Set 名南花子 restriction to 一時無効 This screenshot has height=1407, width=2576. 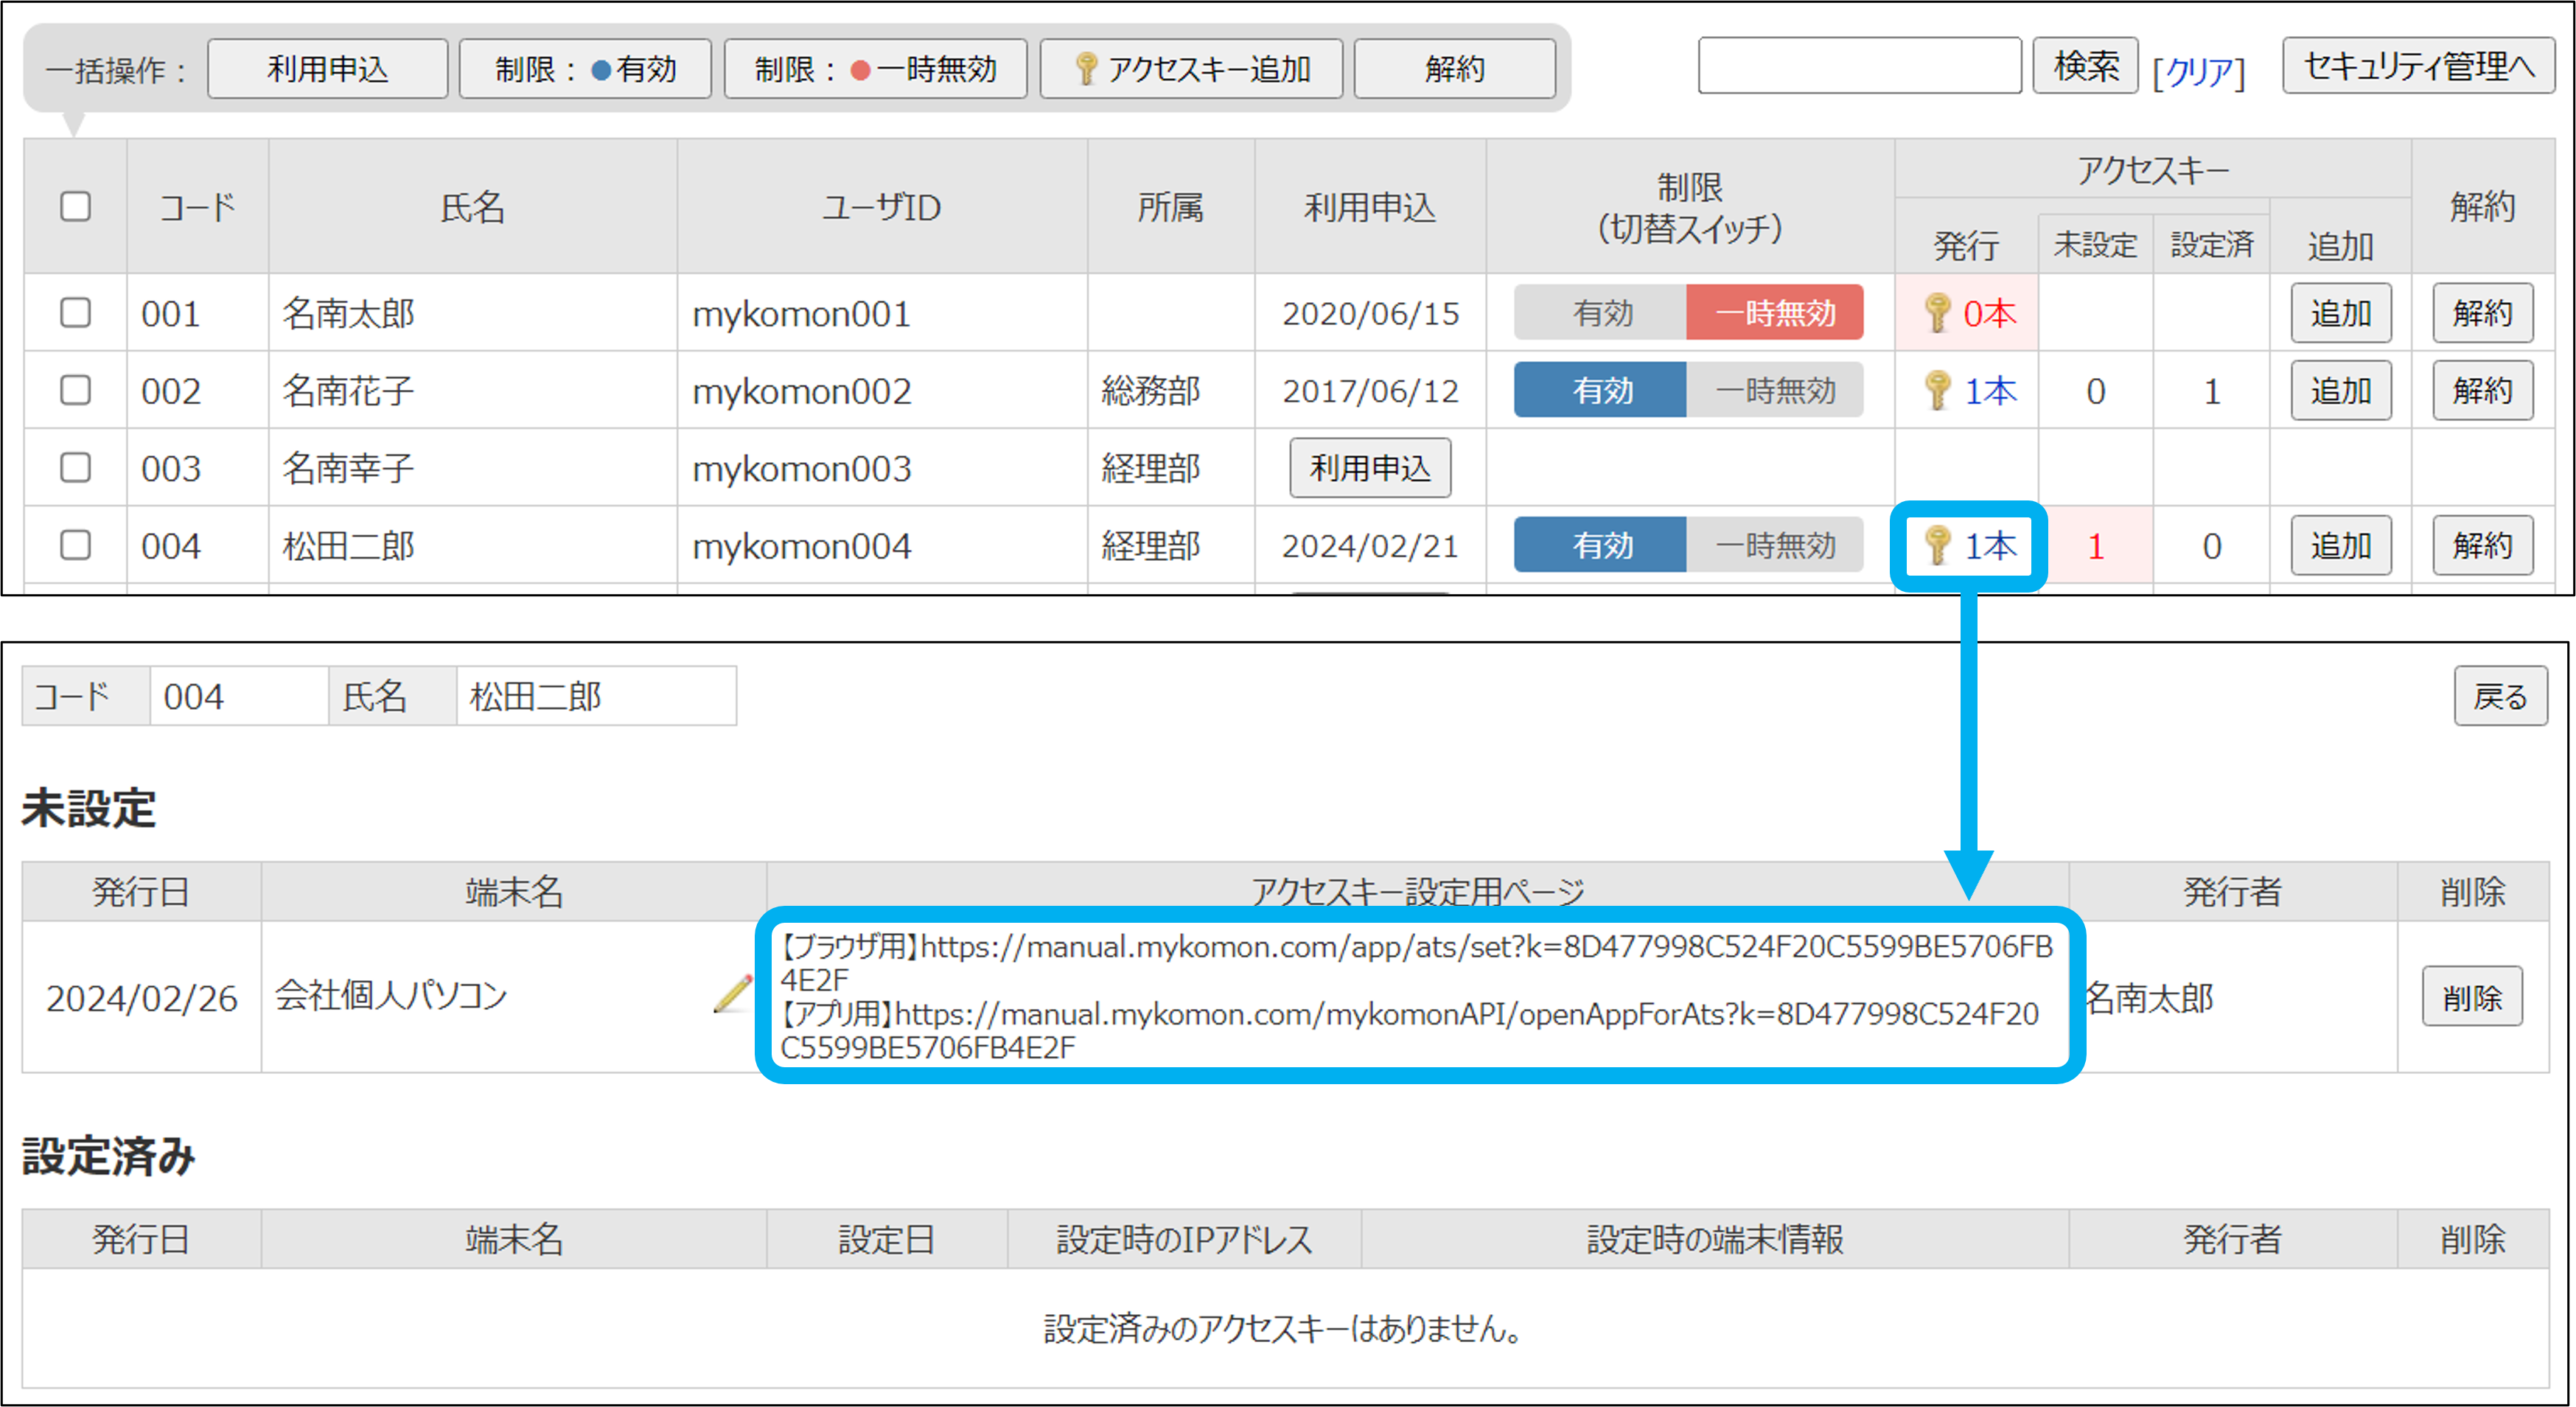click(1774, 390)
